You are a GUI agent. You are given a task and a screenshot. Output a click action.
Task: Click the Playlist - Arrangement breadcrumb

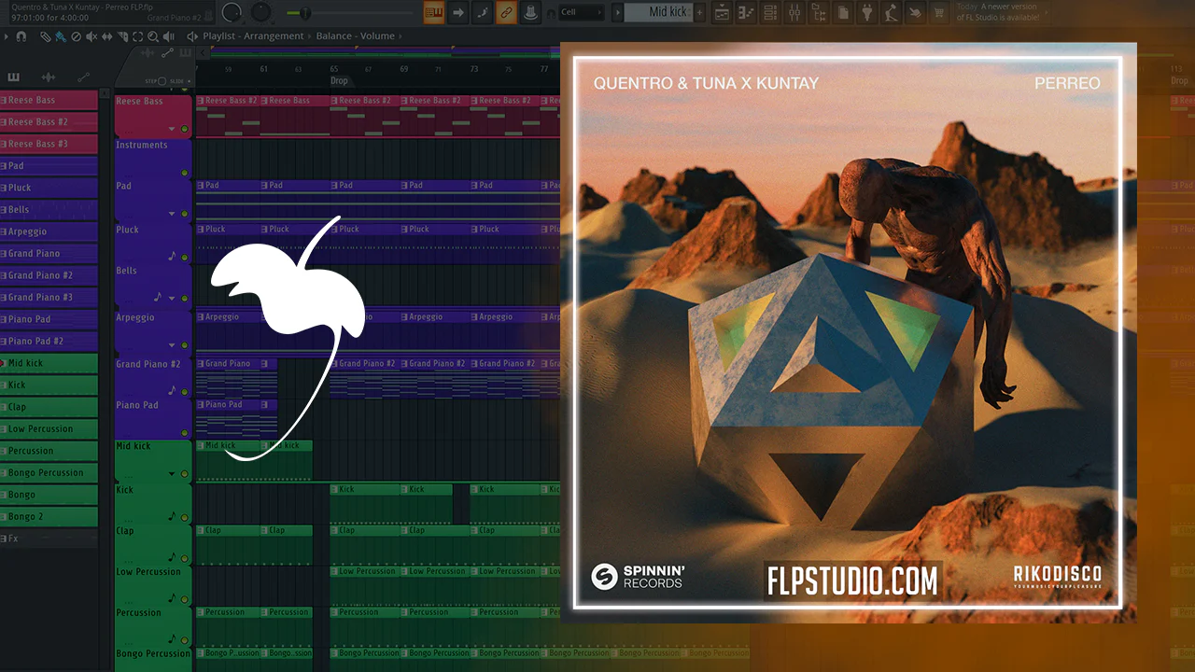tap(253, 36)
